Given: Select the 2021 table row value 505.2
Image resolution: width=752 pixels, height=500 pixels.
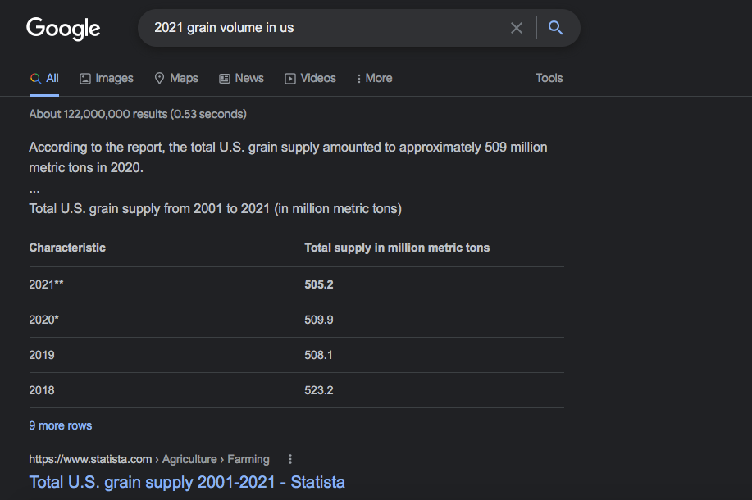Looking at the screenshot, I should click(319, 284).
